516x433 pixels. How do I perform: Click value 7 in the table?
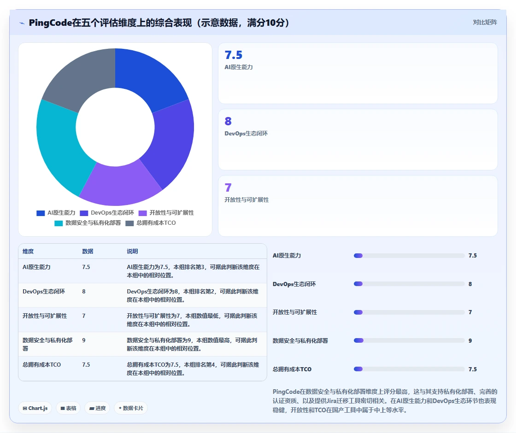click(x=84, y=316)
